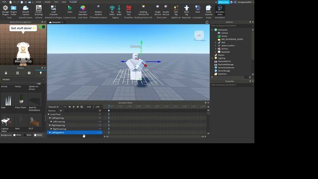Screen dimensions: 318x179
Task: Switch to the TEST ribbon tab
Action: point(56,2)
